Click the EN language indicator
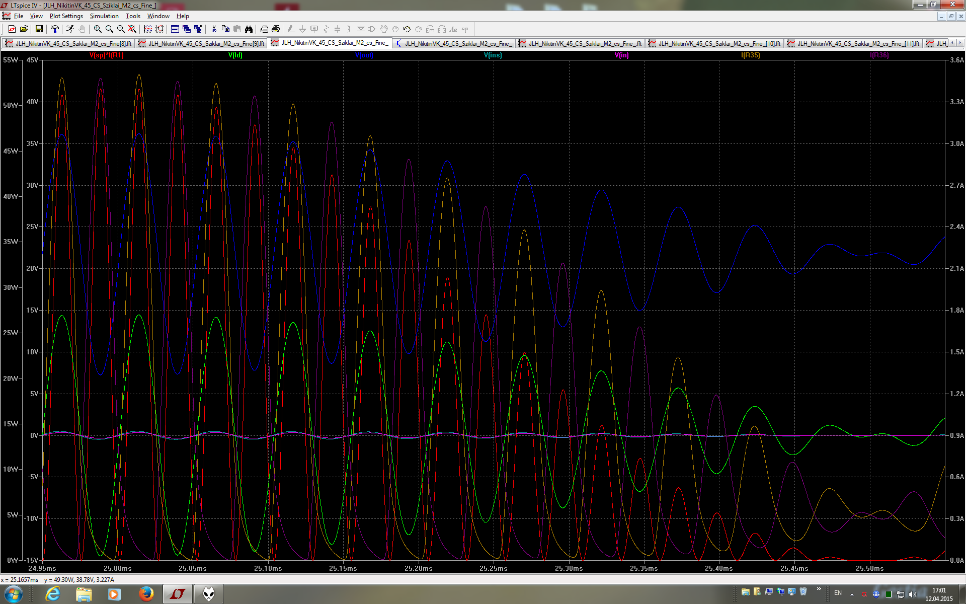This screenshot has height=604, width=966. point(838,593)
